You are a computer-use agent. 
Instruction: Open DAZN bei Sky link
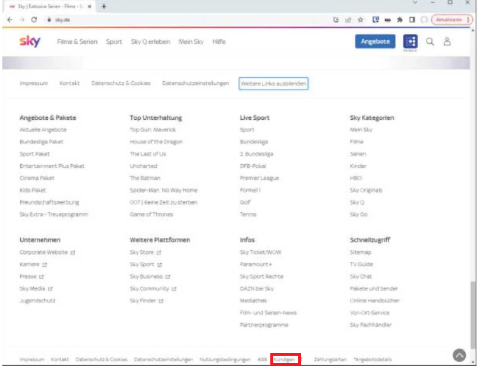tap(257, 289)
